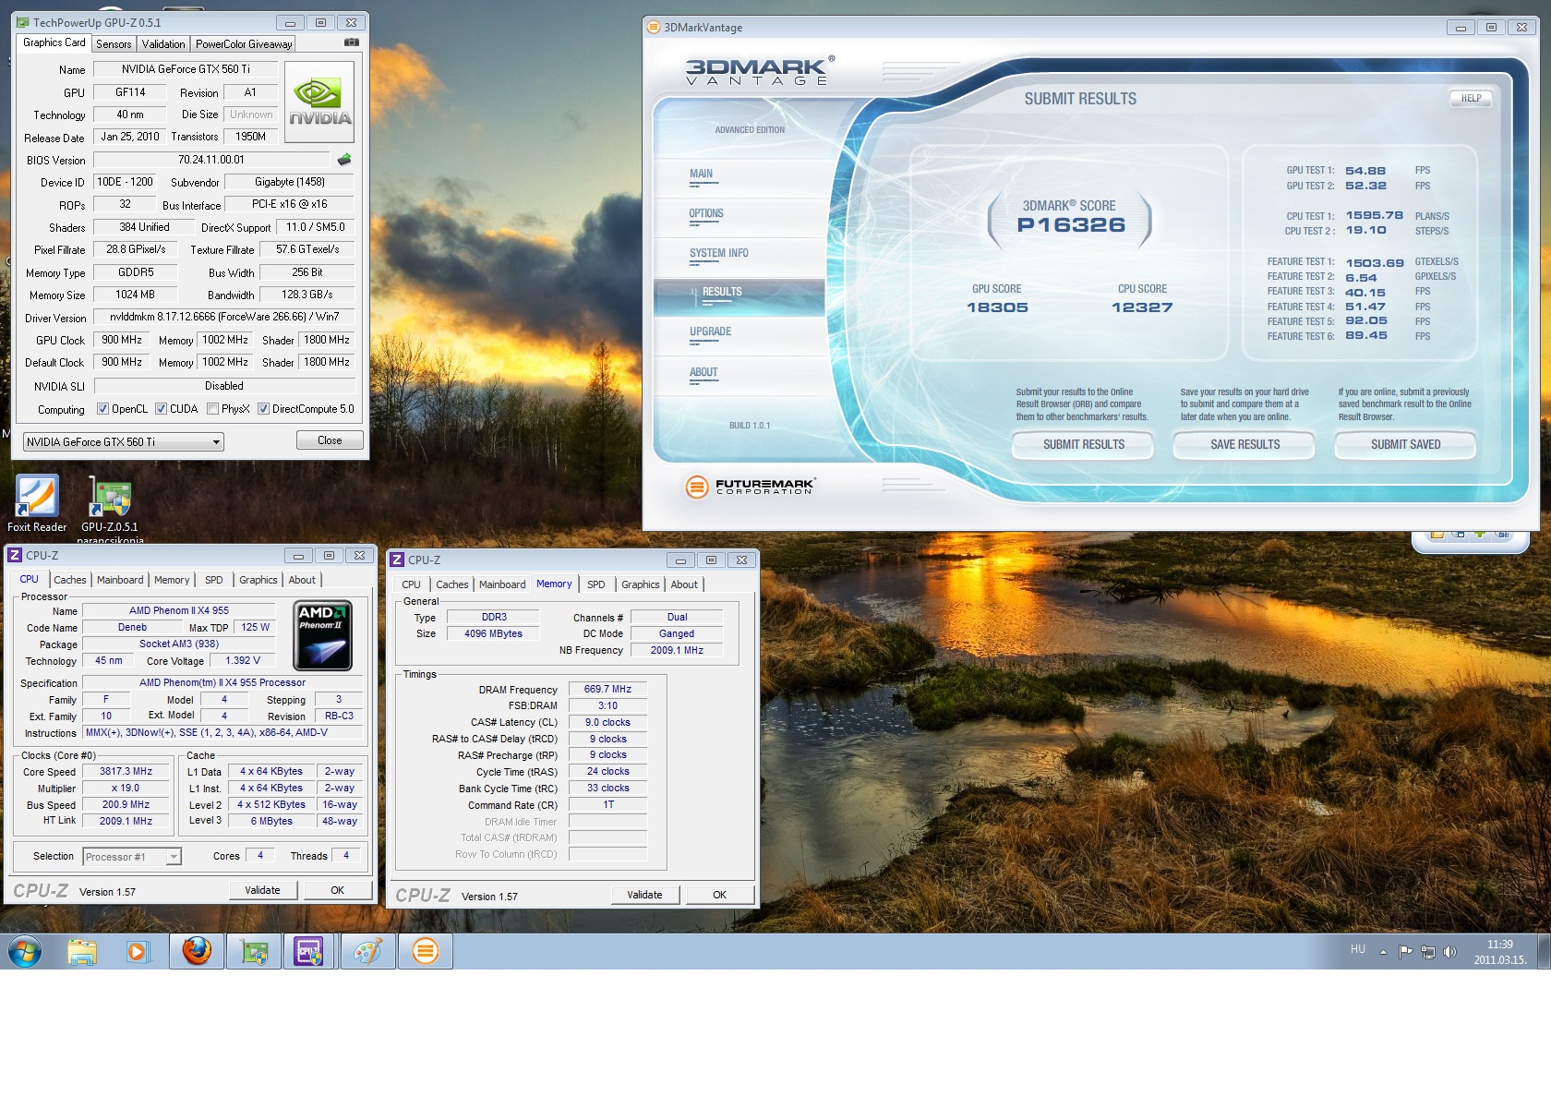Toggle the CUDA checkbox
The image size is (1551, 1108).
coord(161,409)
